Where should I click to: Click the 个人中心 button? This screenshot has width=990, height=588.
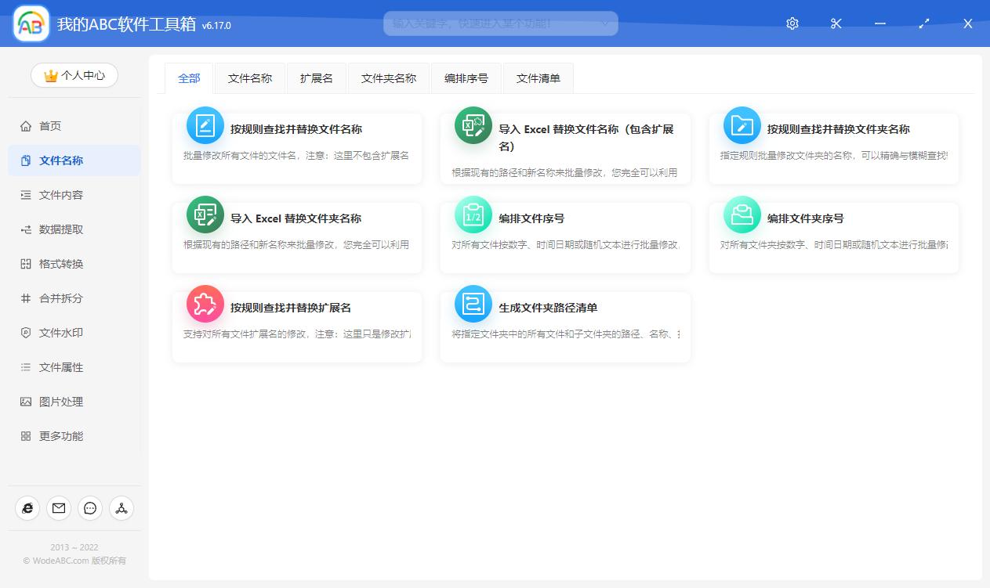click(74, 75)
